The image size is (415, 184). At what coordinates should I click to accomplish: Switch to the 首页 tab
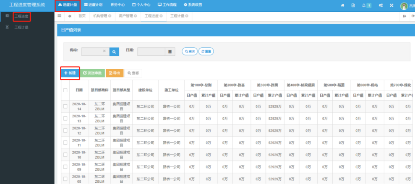(82, 16)
